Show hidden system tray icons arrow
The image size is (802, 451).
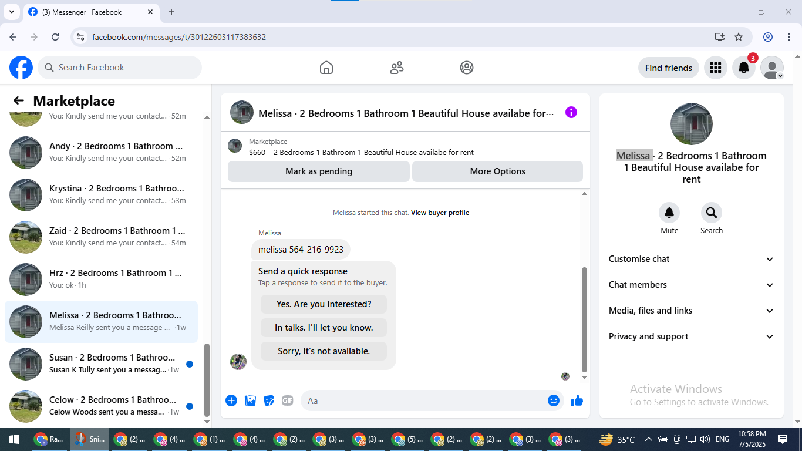649,439
